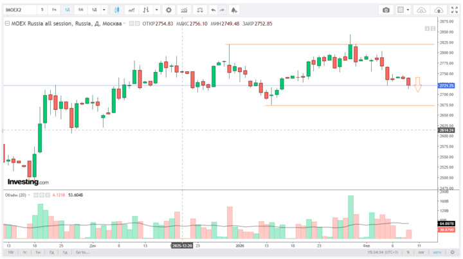Open chart settings gear icon
The image size is (463, 259).
(x=168, y=10)
